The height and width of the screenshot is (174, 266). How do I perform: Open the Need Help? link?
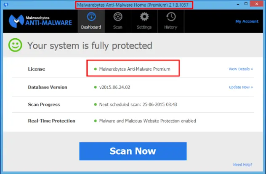[x=242, y=164]
